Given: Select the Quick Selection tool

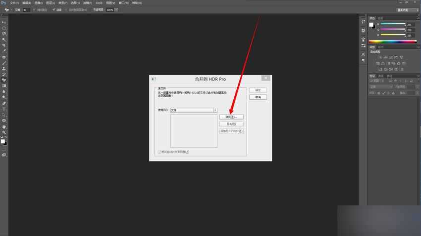Looking at the screenshot, I should click(4, 39).
